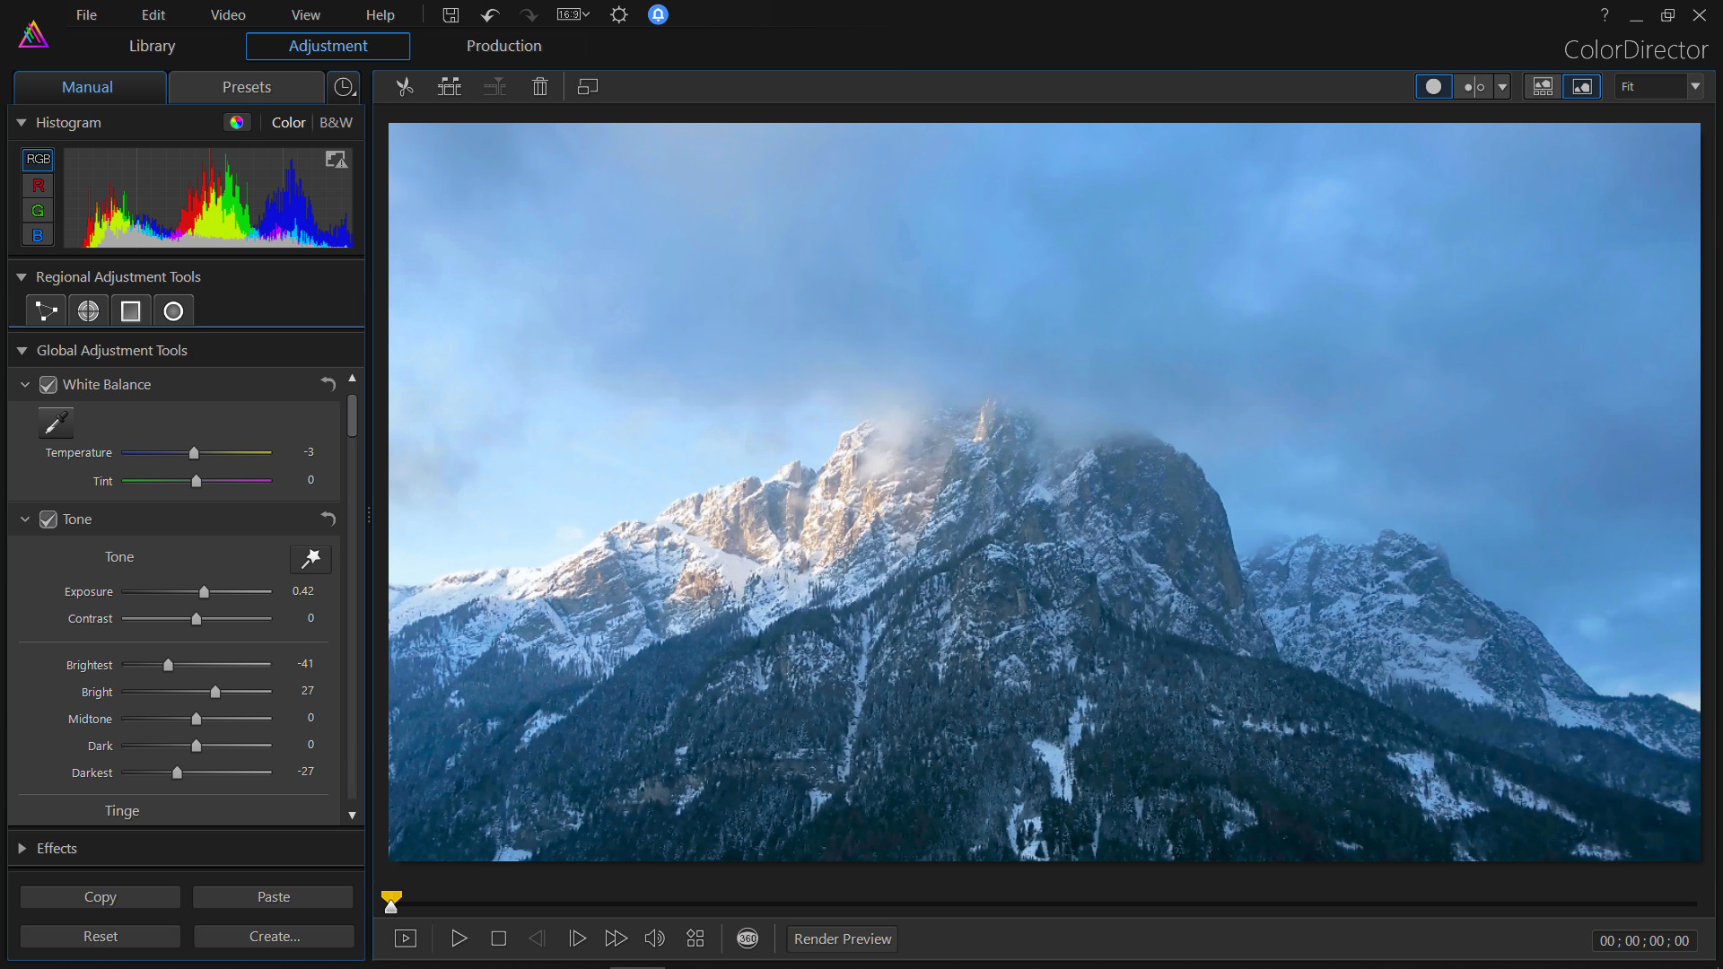Open the Video menu
1723x969 pixels.
(227, 14)
